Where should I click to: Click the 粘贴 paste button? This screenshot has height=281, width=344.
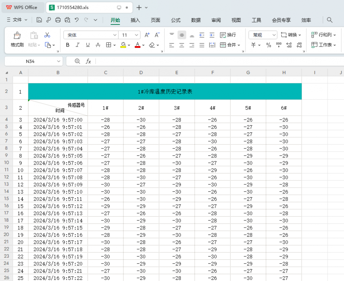[x=34, y=40]
